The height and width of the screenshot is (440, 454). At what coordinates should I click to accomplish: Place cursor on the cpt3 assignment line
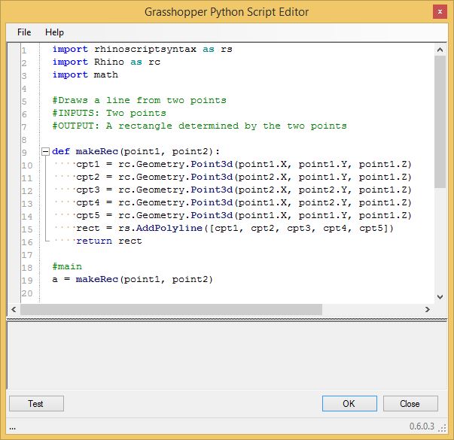[x=243, y=190]
